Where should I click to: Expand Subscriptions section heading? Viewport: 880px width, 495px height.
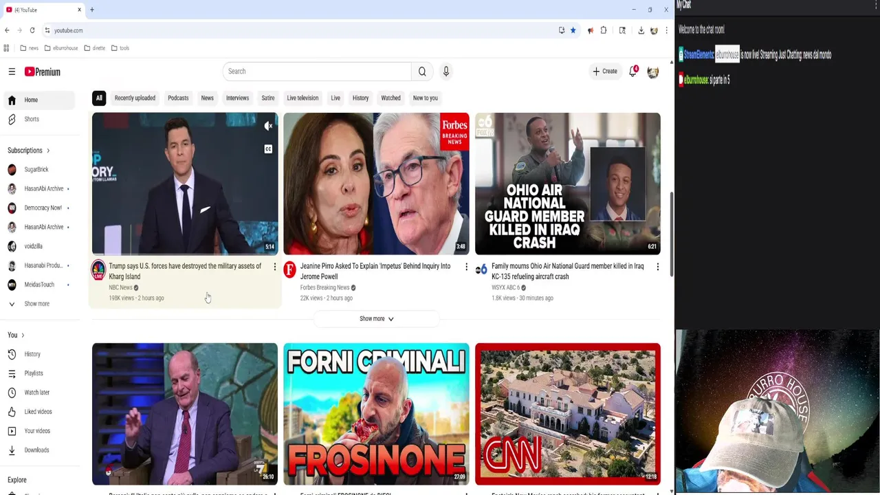coord(29,151)
